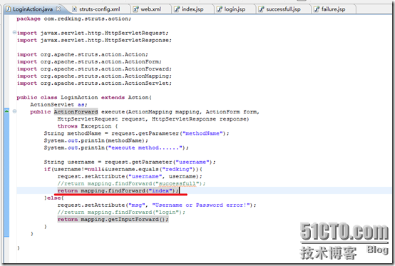This screenshot has width=395, height=266.
Task: Click the JSP icon on index.jsp tab
Action: click(x=177, y=9)
